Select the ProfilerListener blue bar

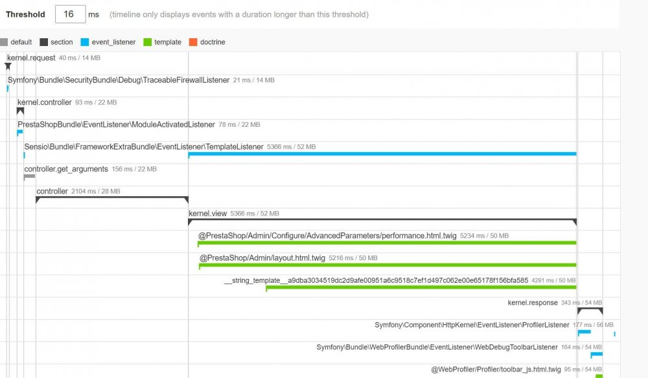coord(584,332)
